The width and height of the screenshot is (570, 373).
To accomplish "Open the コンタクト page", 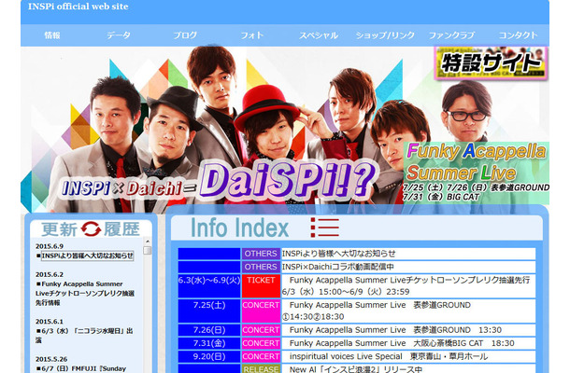I will coord(518,35).
